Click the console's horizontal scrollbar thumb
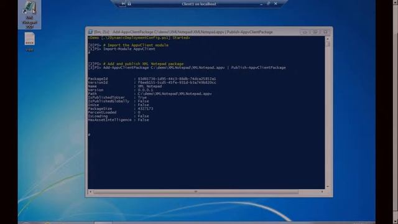 pos(196,192)
